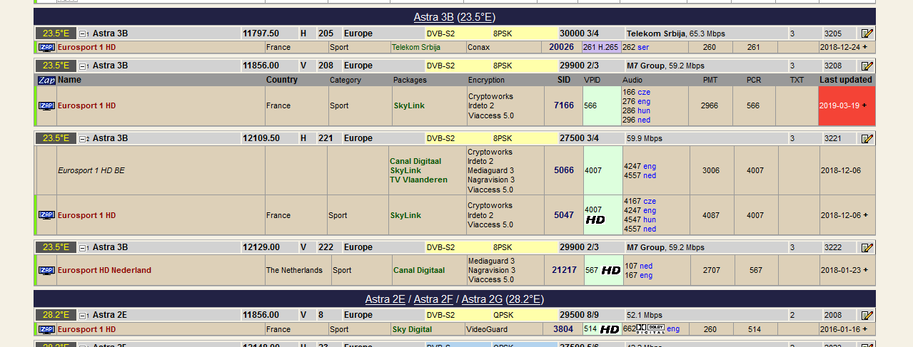Click the red 2019-03-19 last updated cell
The image size is (913, 347).
click(847, 105)
